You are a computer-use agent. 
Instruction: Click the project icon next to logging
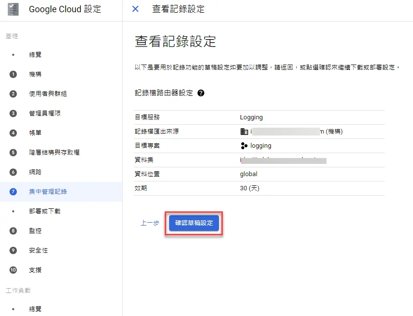pyautogui.click(x=244, y=145)
